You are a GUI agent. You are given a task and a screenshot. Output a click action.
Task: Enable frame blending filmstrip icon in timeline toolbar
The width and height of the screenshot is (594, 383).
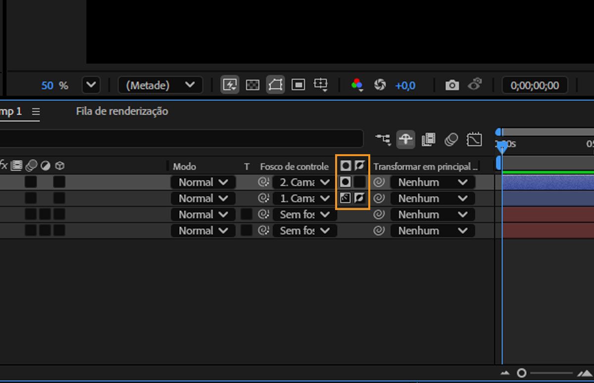(x=428, y=139)
